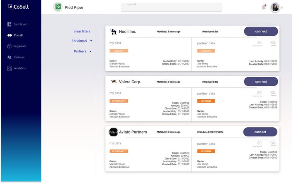292x183 pixels.
Task: Open the notifications bell
Action: (x=264, y=7)
